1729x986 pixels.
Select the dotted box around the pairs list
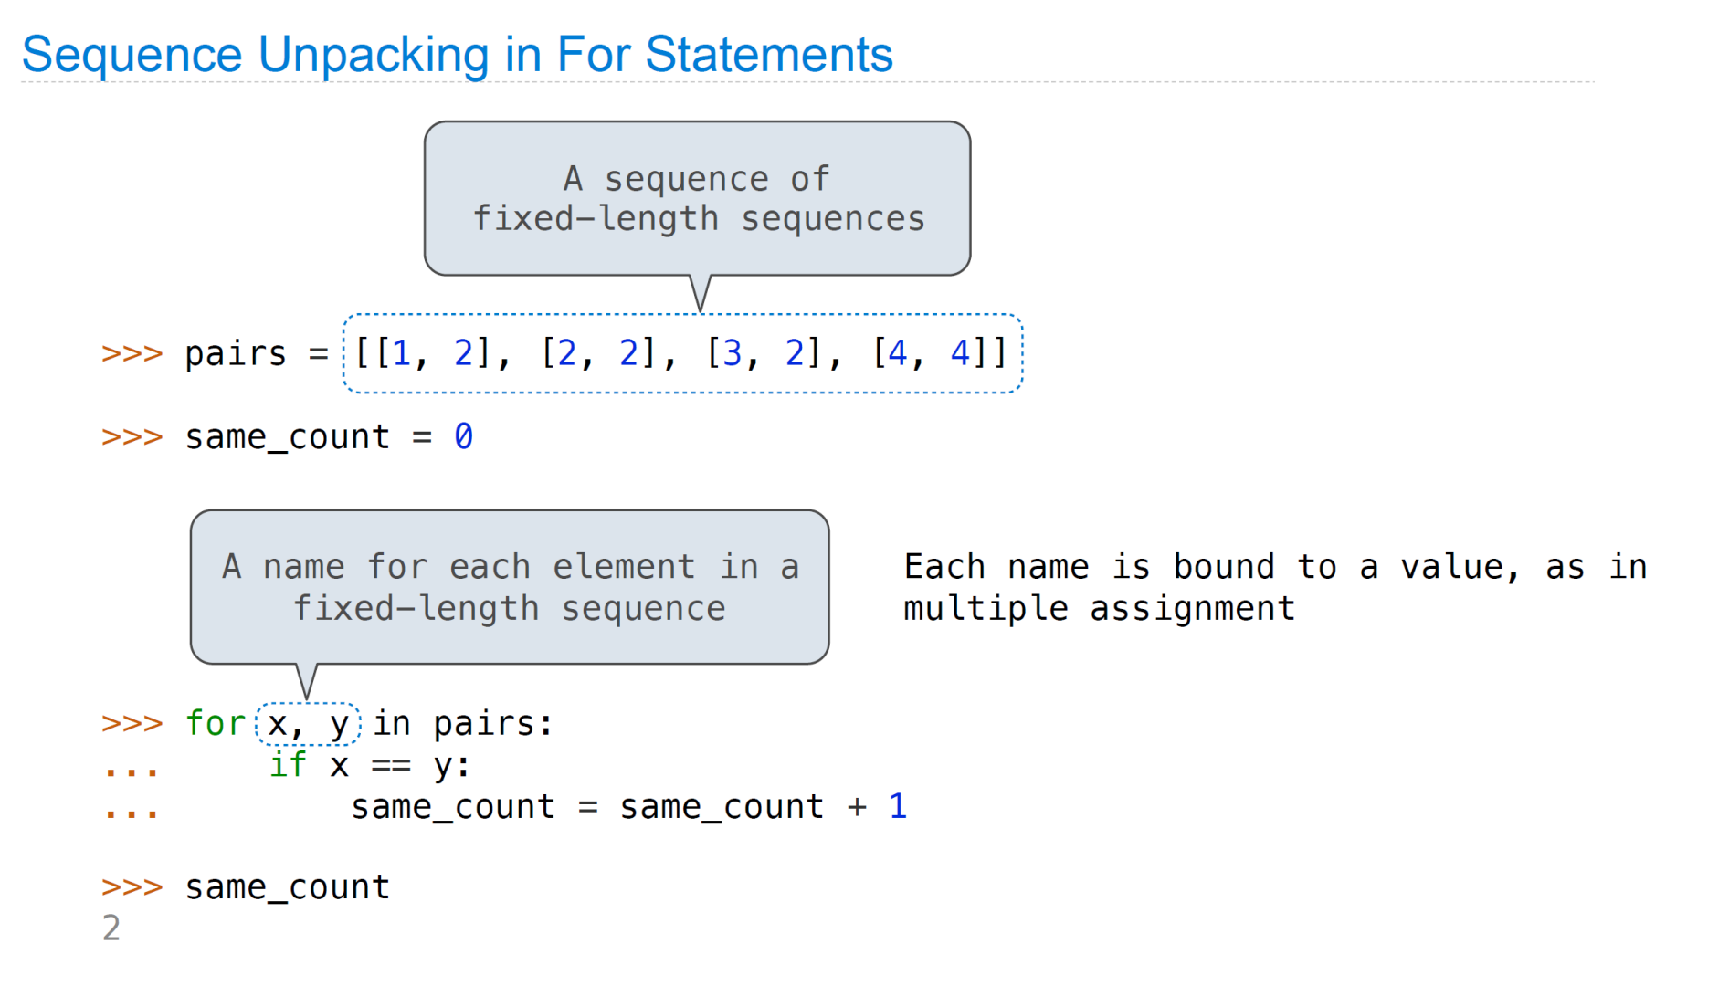pyautogui.click(x=682, y=353)
